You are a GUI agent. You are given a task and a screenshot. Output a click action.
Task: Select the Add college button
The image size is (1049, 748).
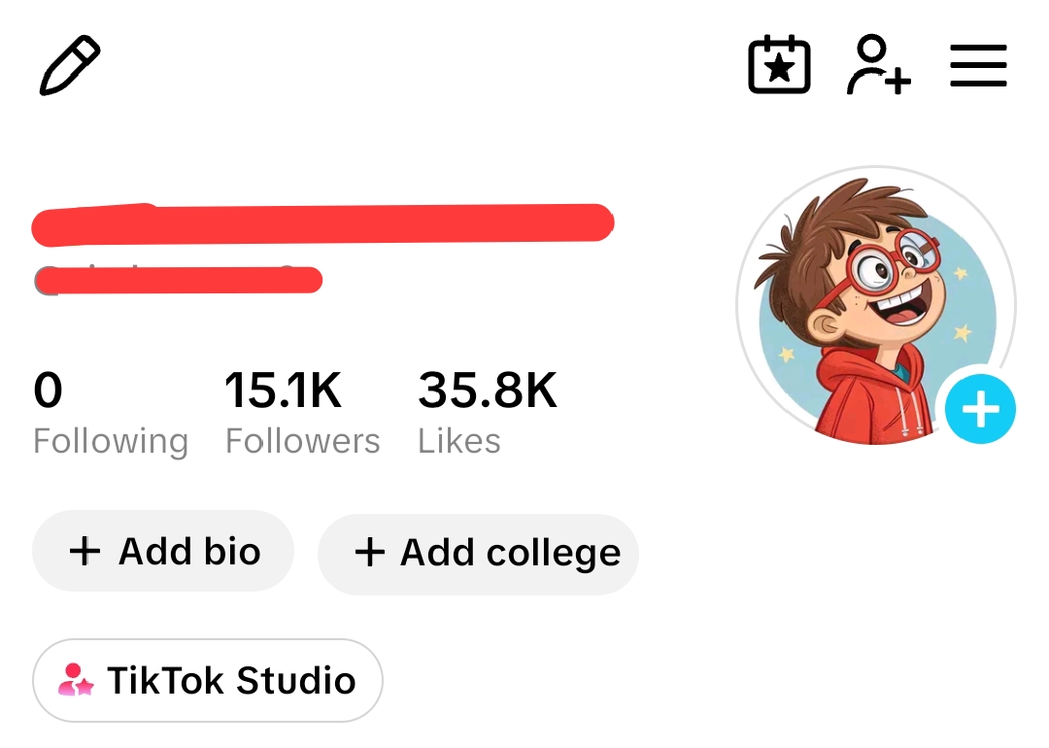[478, 554]
